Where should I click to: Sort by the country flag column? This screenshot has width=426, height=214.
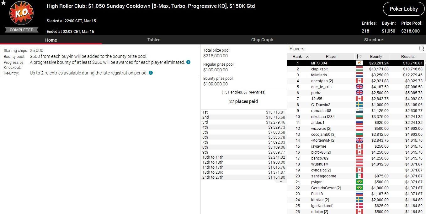tap(359, 57)
